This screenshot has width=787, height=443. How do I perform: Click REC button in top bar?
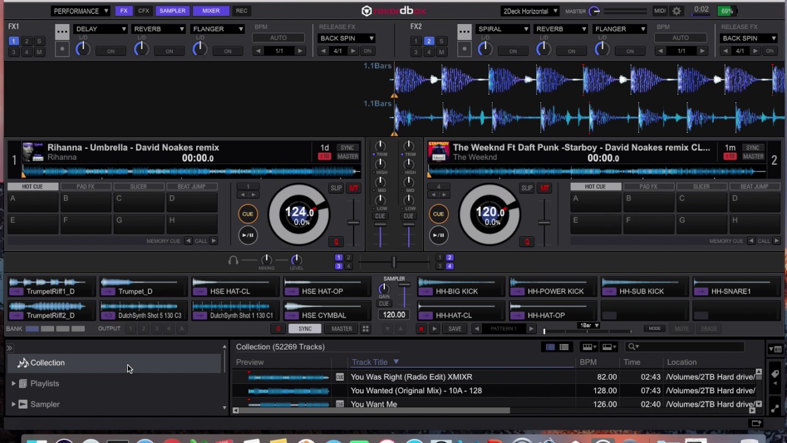point(242,11)
